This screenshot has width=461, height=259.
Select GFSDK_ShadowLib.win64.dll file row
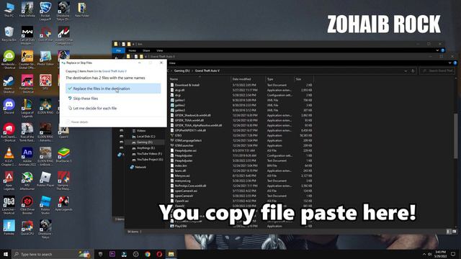pos(241,115)
